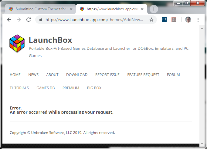Maximize the Chrome window

[186, 3]
